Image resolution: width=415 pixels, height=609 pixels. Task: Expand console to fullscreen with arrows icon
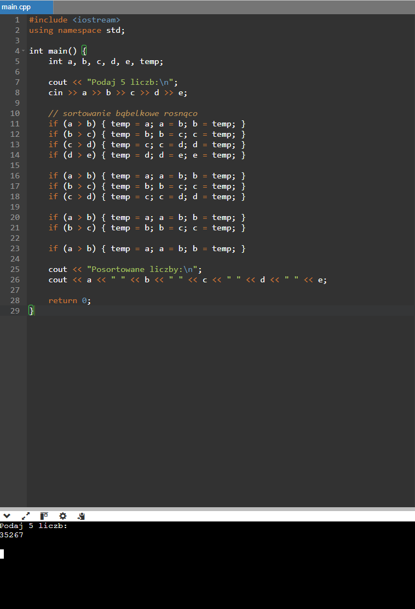pyautogui.click(x=25, y=515)
